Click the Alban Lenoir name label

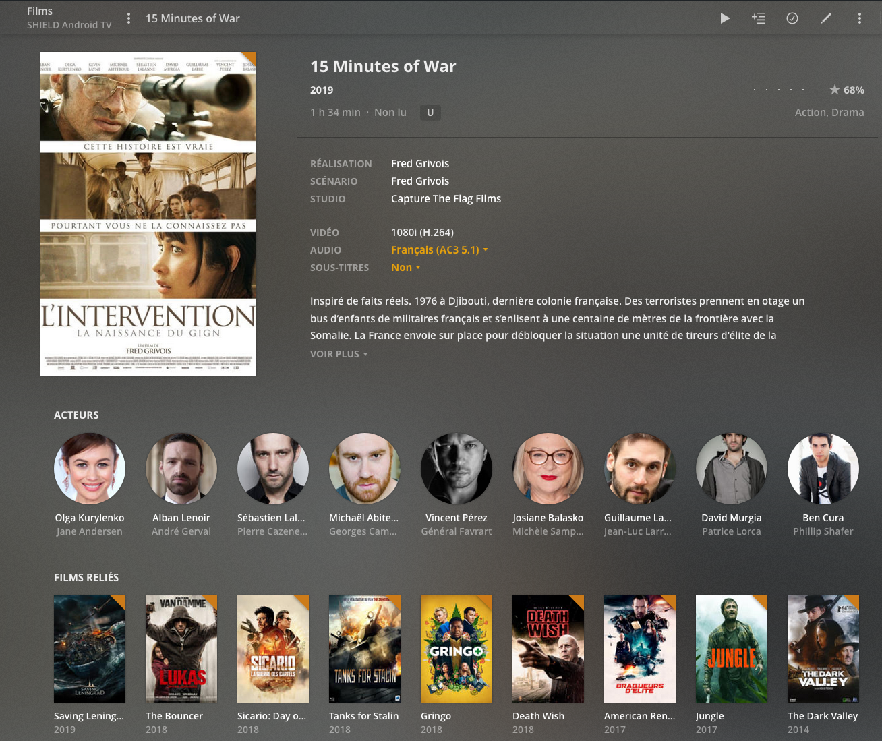click(181, 518)
